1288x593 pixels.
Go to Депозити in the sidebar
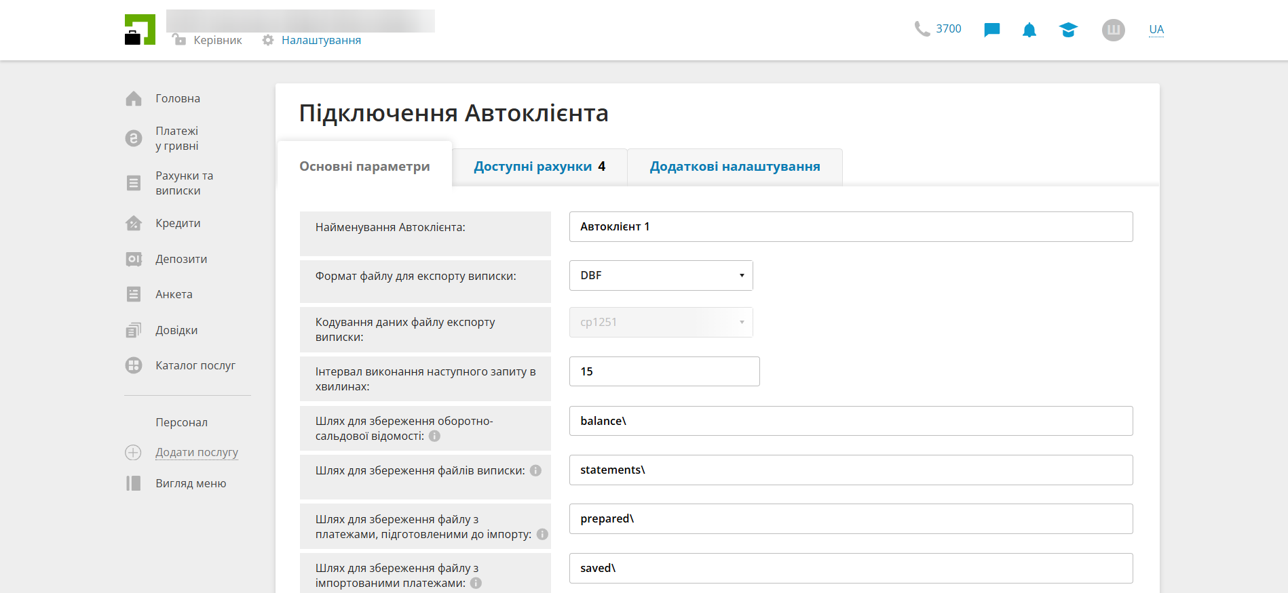pos(181,260)
